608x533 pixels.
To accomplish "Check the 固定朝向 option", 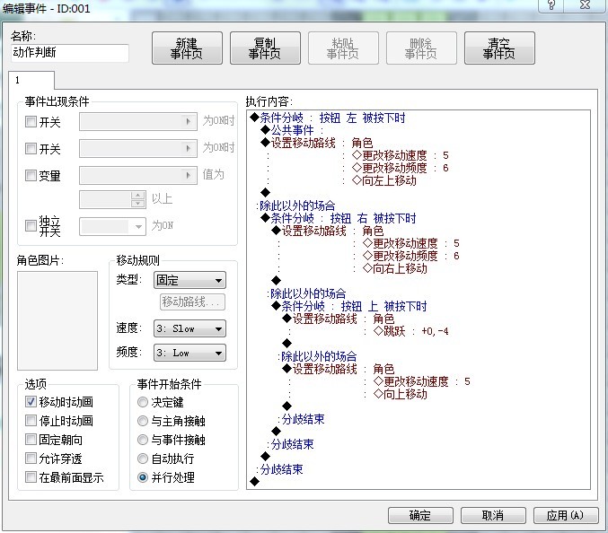I will click(x=31, y=440).
